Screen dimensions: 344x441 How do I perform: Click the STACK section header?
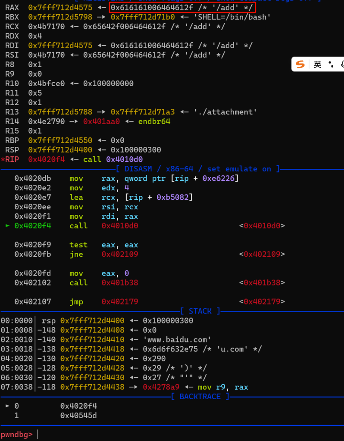(200, 311)
